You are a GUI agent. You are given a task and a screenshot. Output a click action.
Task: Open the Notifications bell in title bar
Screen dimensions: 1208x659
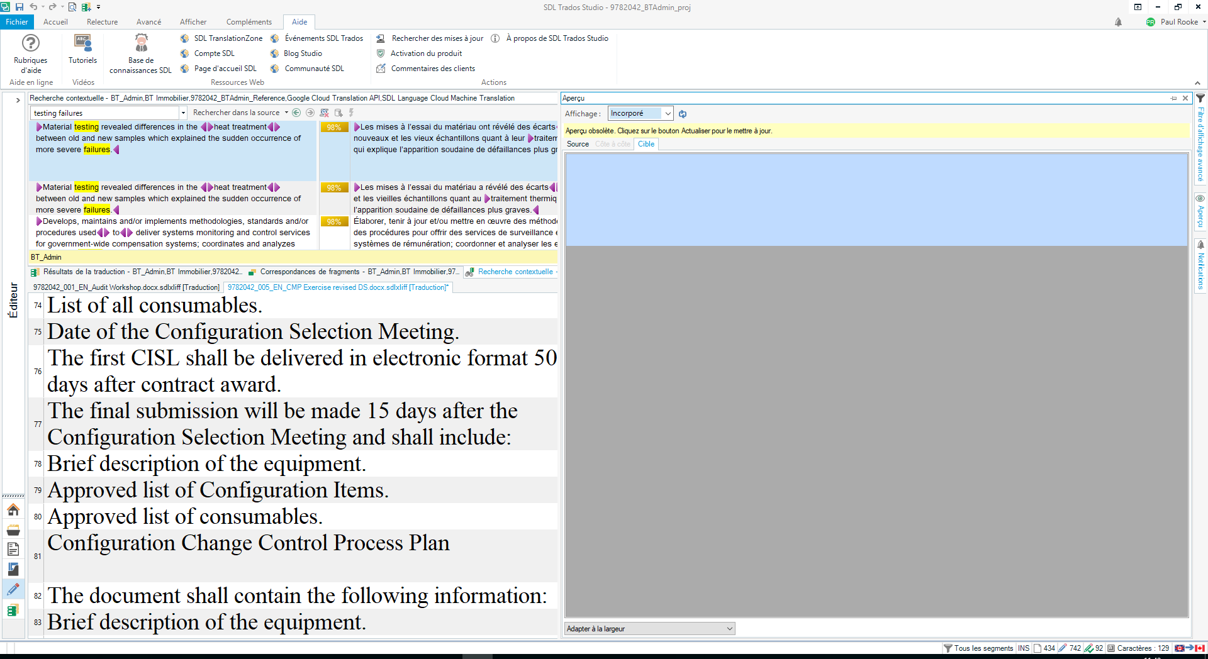[1118, 22]
